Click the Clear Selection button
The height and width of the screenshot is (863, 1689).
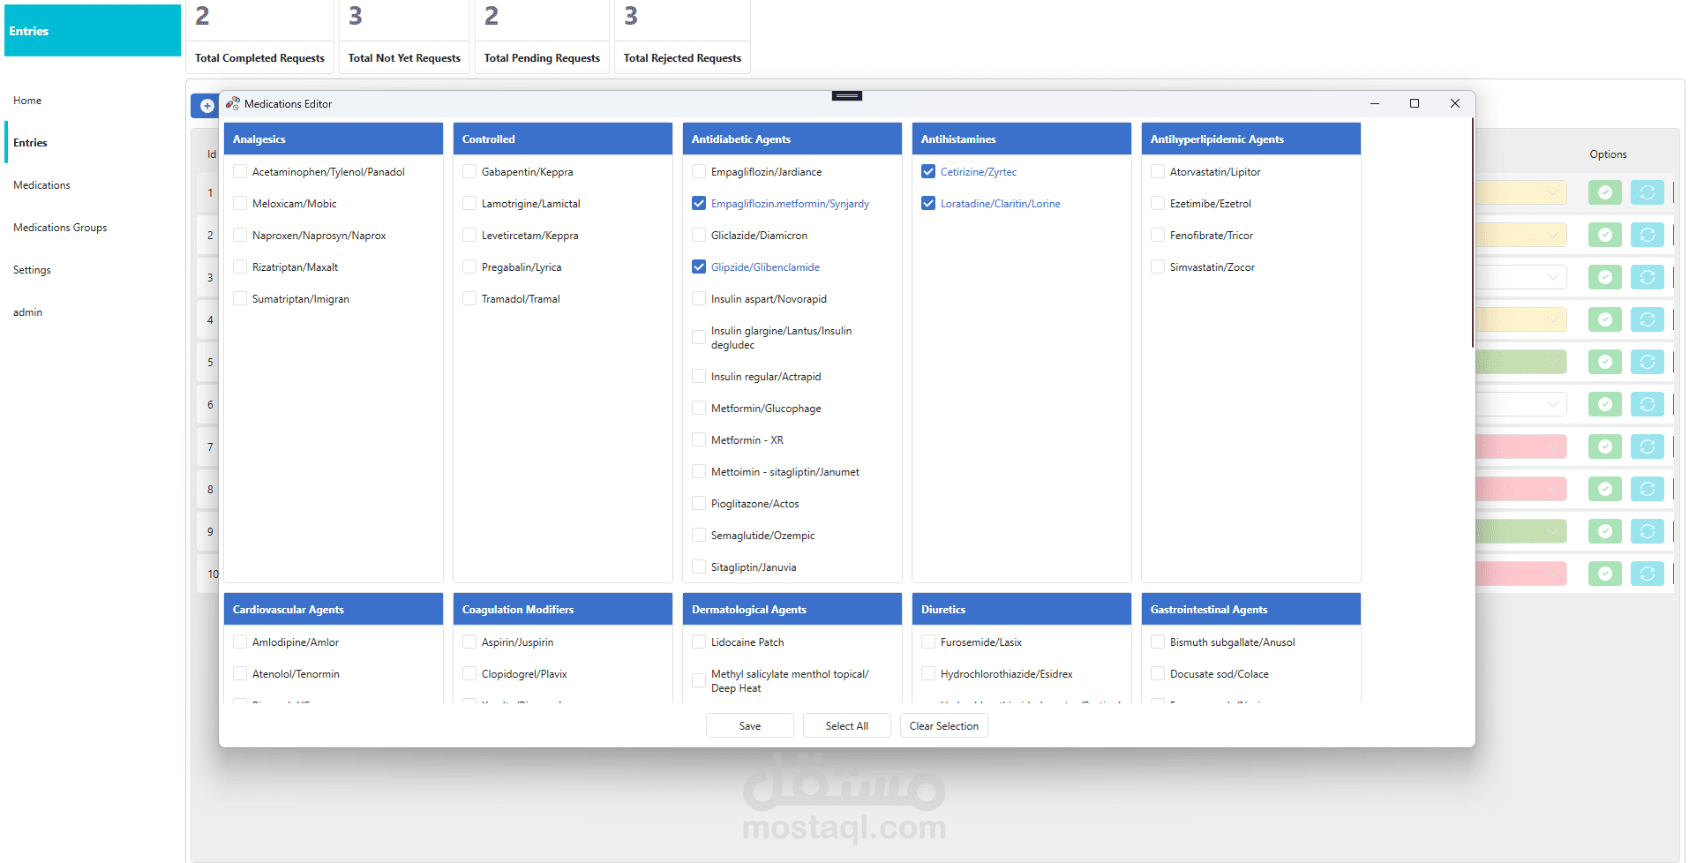click(944, 726)
